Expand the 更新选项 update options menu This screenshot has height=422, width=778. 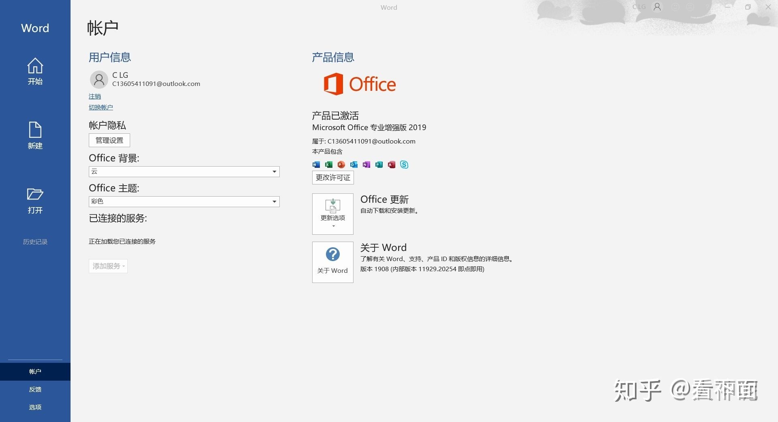point(333,214)
